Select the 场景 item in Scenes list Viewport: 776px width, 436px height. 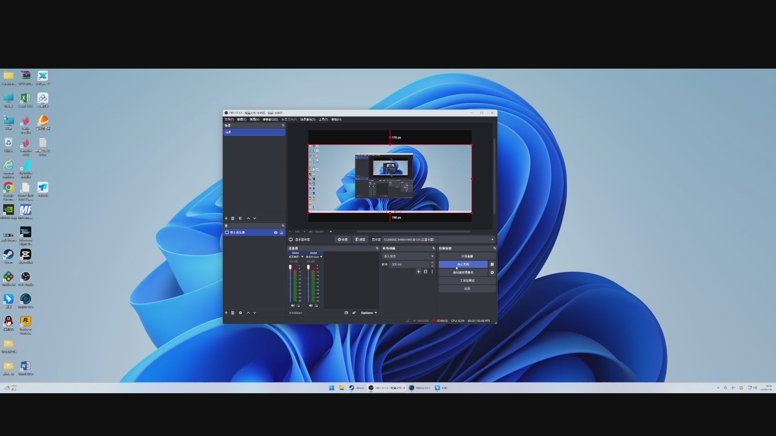point(254,132)
